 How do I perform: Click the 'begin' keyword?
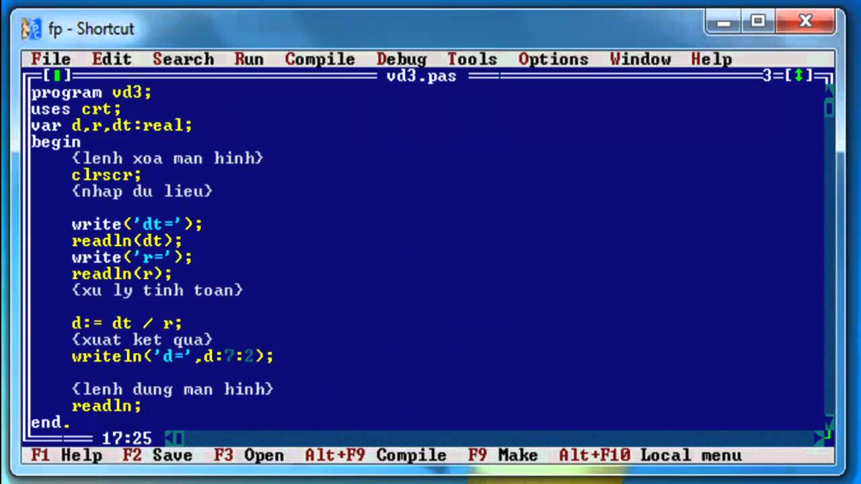(56, 142)
